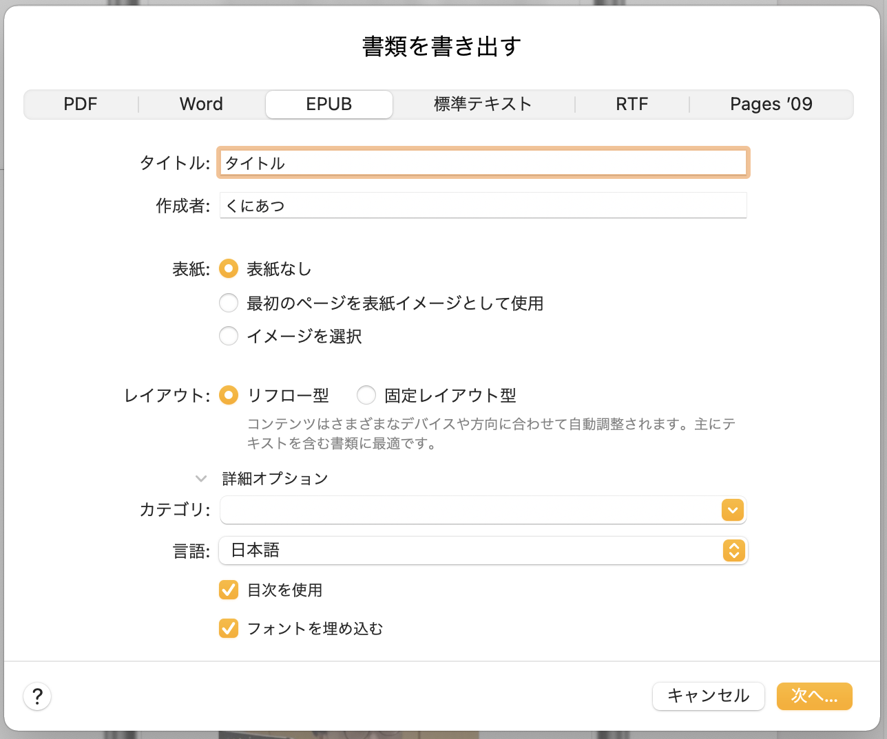
Task: Click the 言語 double-arrow popup icon
Action: point(732,550)
